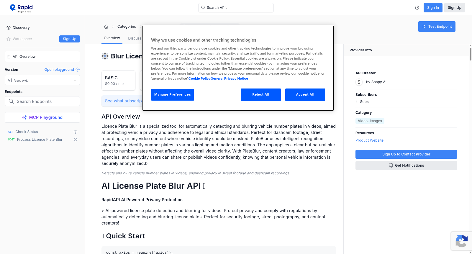
Task: Click the search icon in Search APIs
Action: (x=203, y=8)
